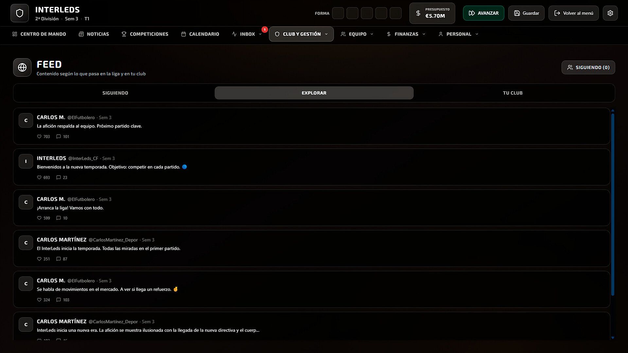
Task: Click heart on the ¡Arranca la liga! post
Action: point(39,218)
